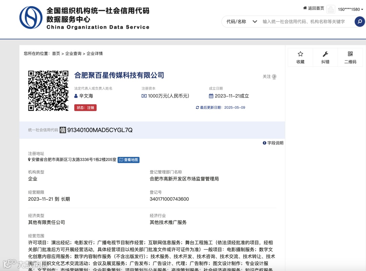
Task: Click the 关注 follow icon
Action: click(x=274, y=77)
